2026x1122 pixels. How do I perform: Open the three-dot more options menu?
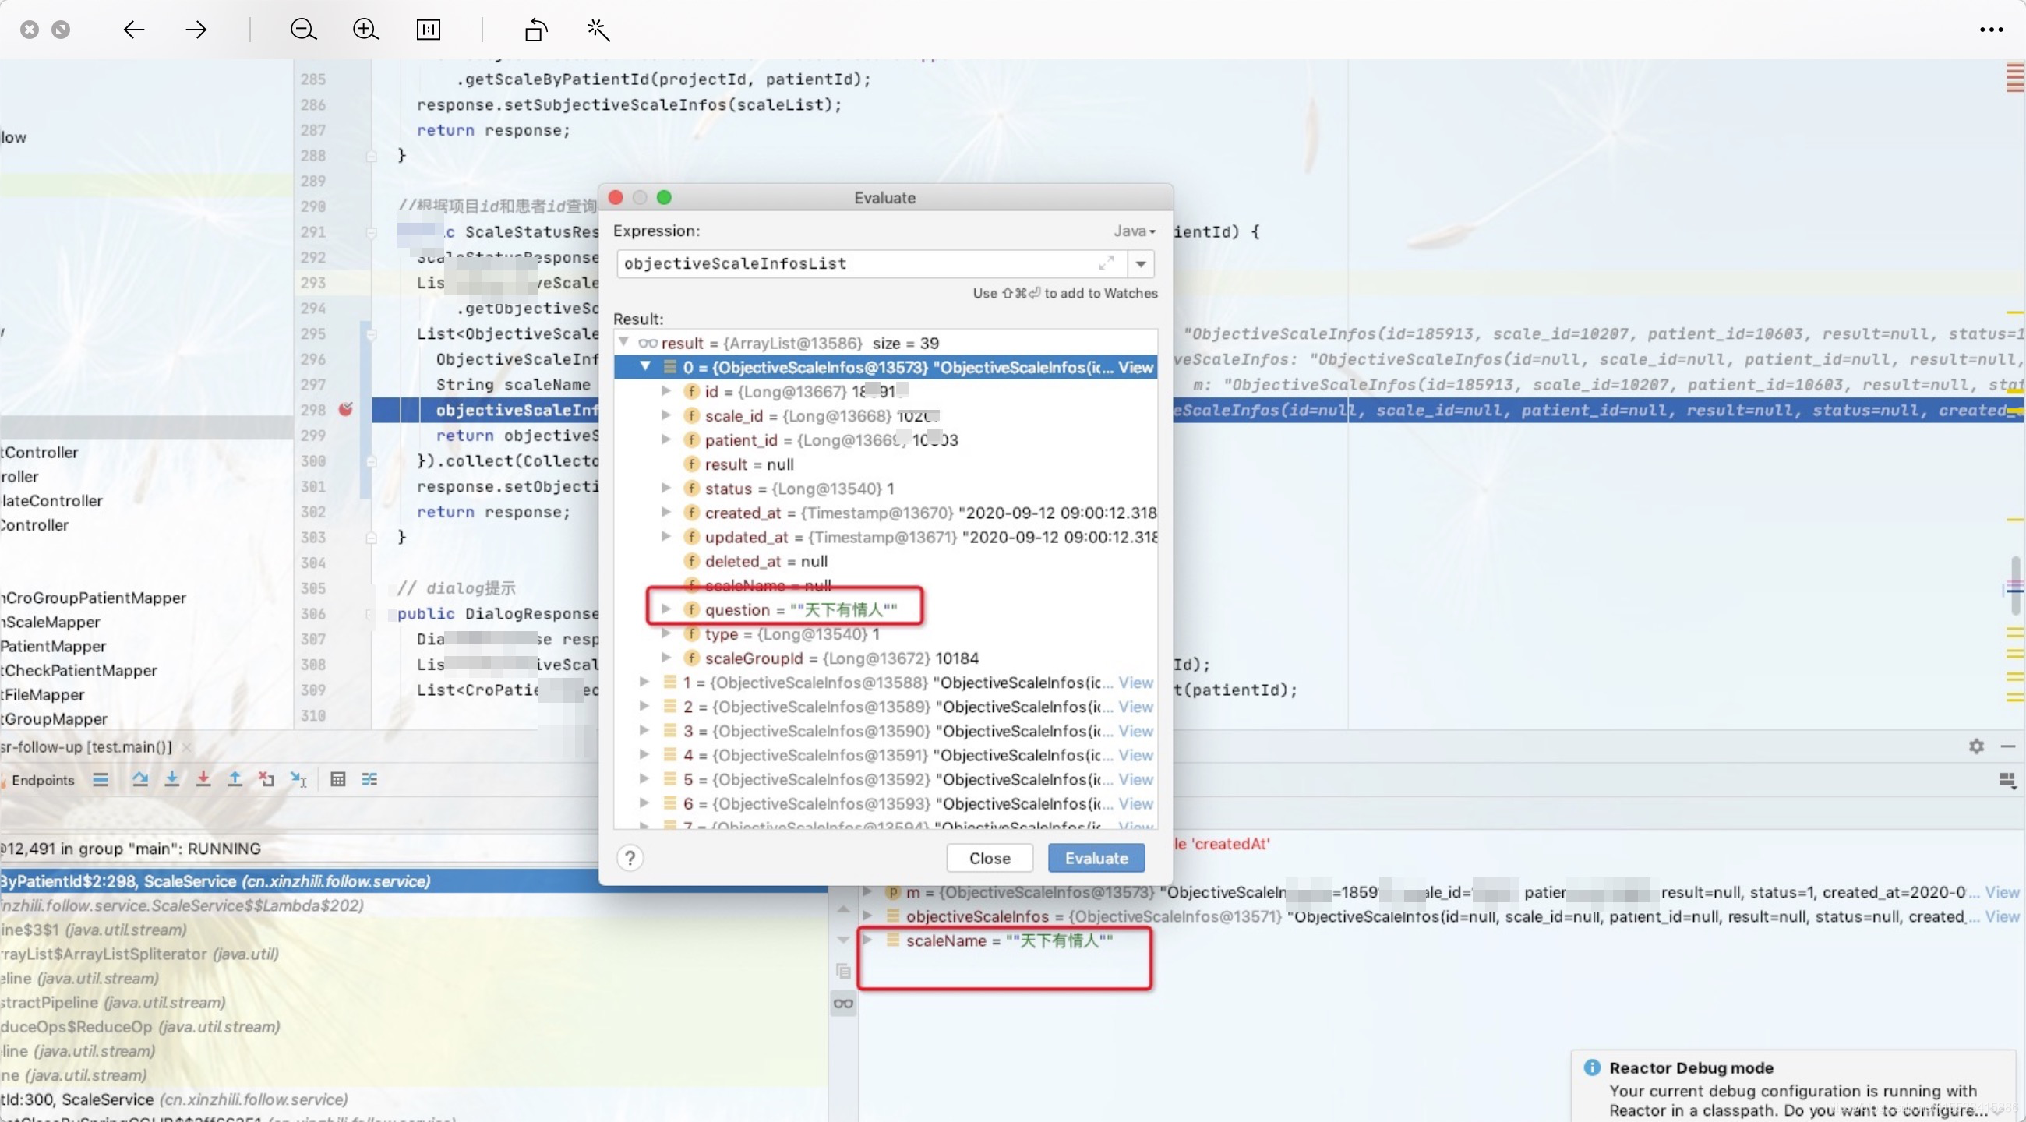1992,30
